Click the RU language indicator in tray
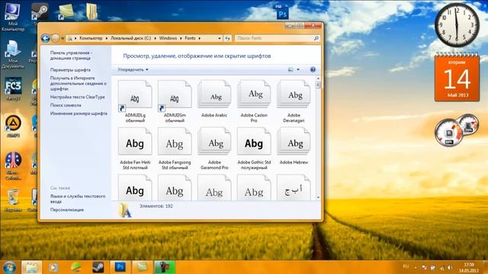Viewport: 488px width, 274px height. (406, 266)
